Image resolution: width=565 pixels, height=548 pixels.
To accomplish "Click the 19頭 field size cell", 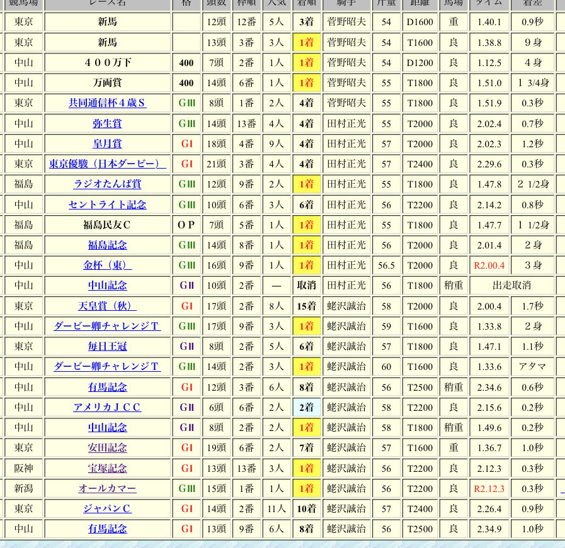I will click(x=217, y=447).
